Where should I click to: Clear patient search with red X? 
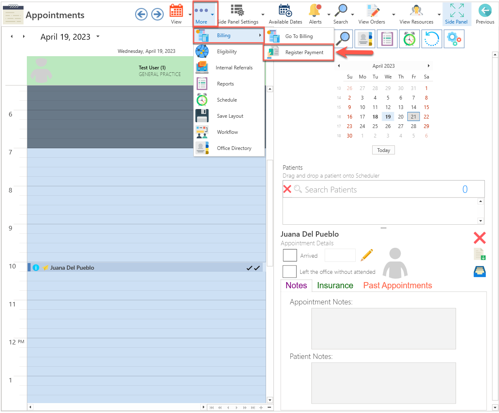point(287,189)
